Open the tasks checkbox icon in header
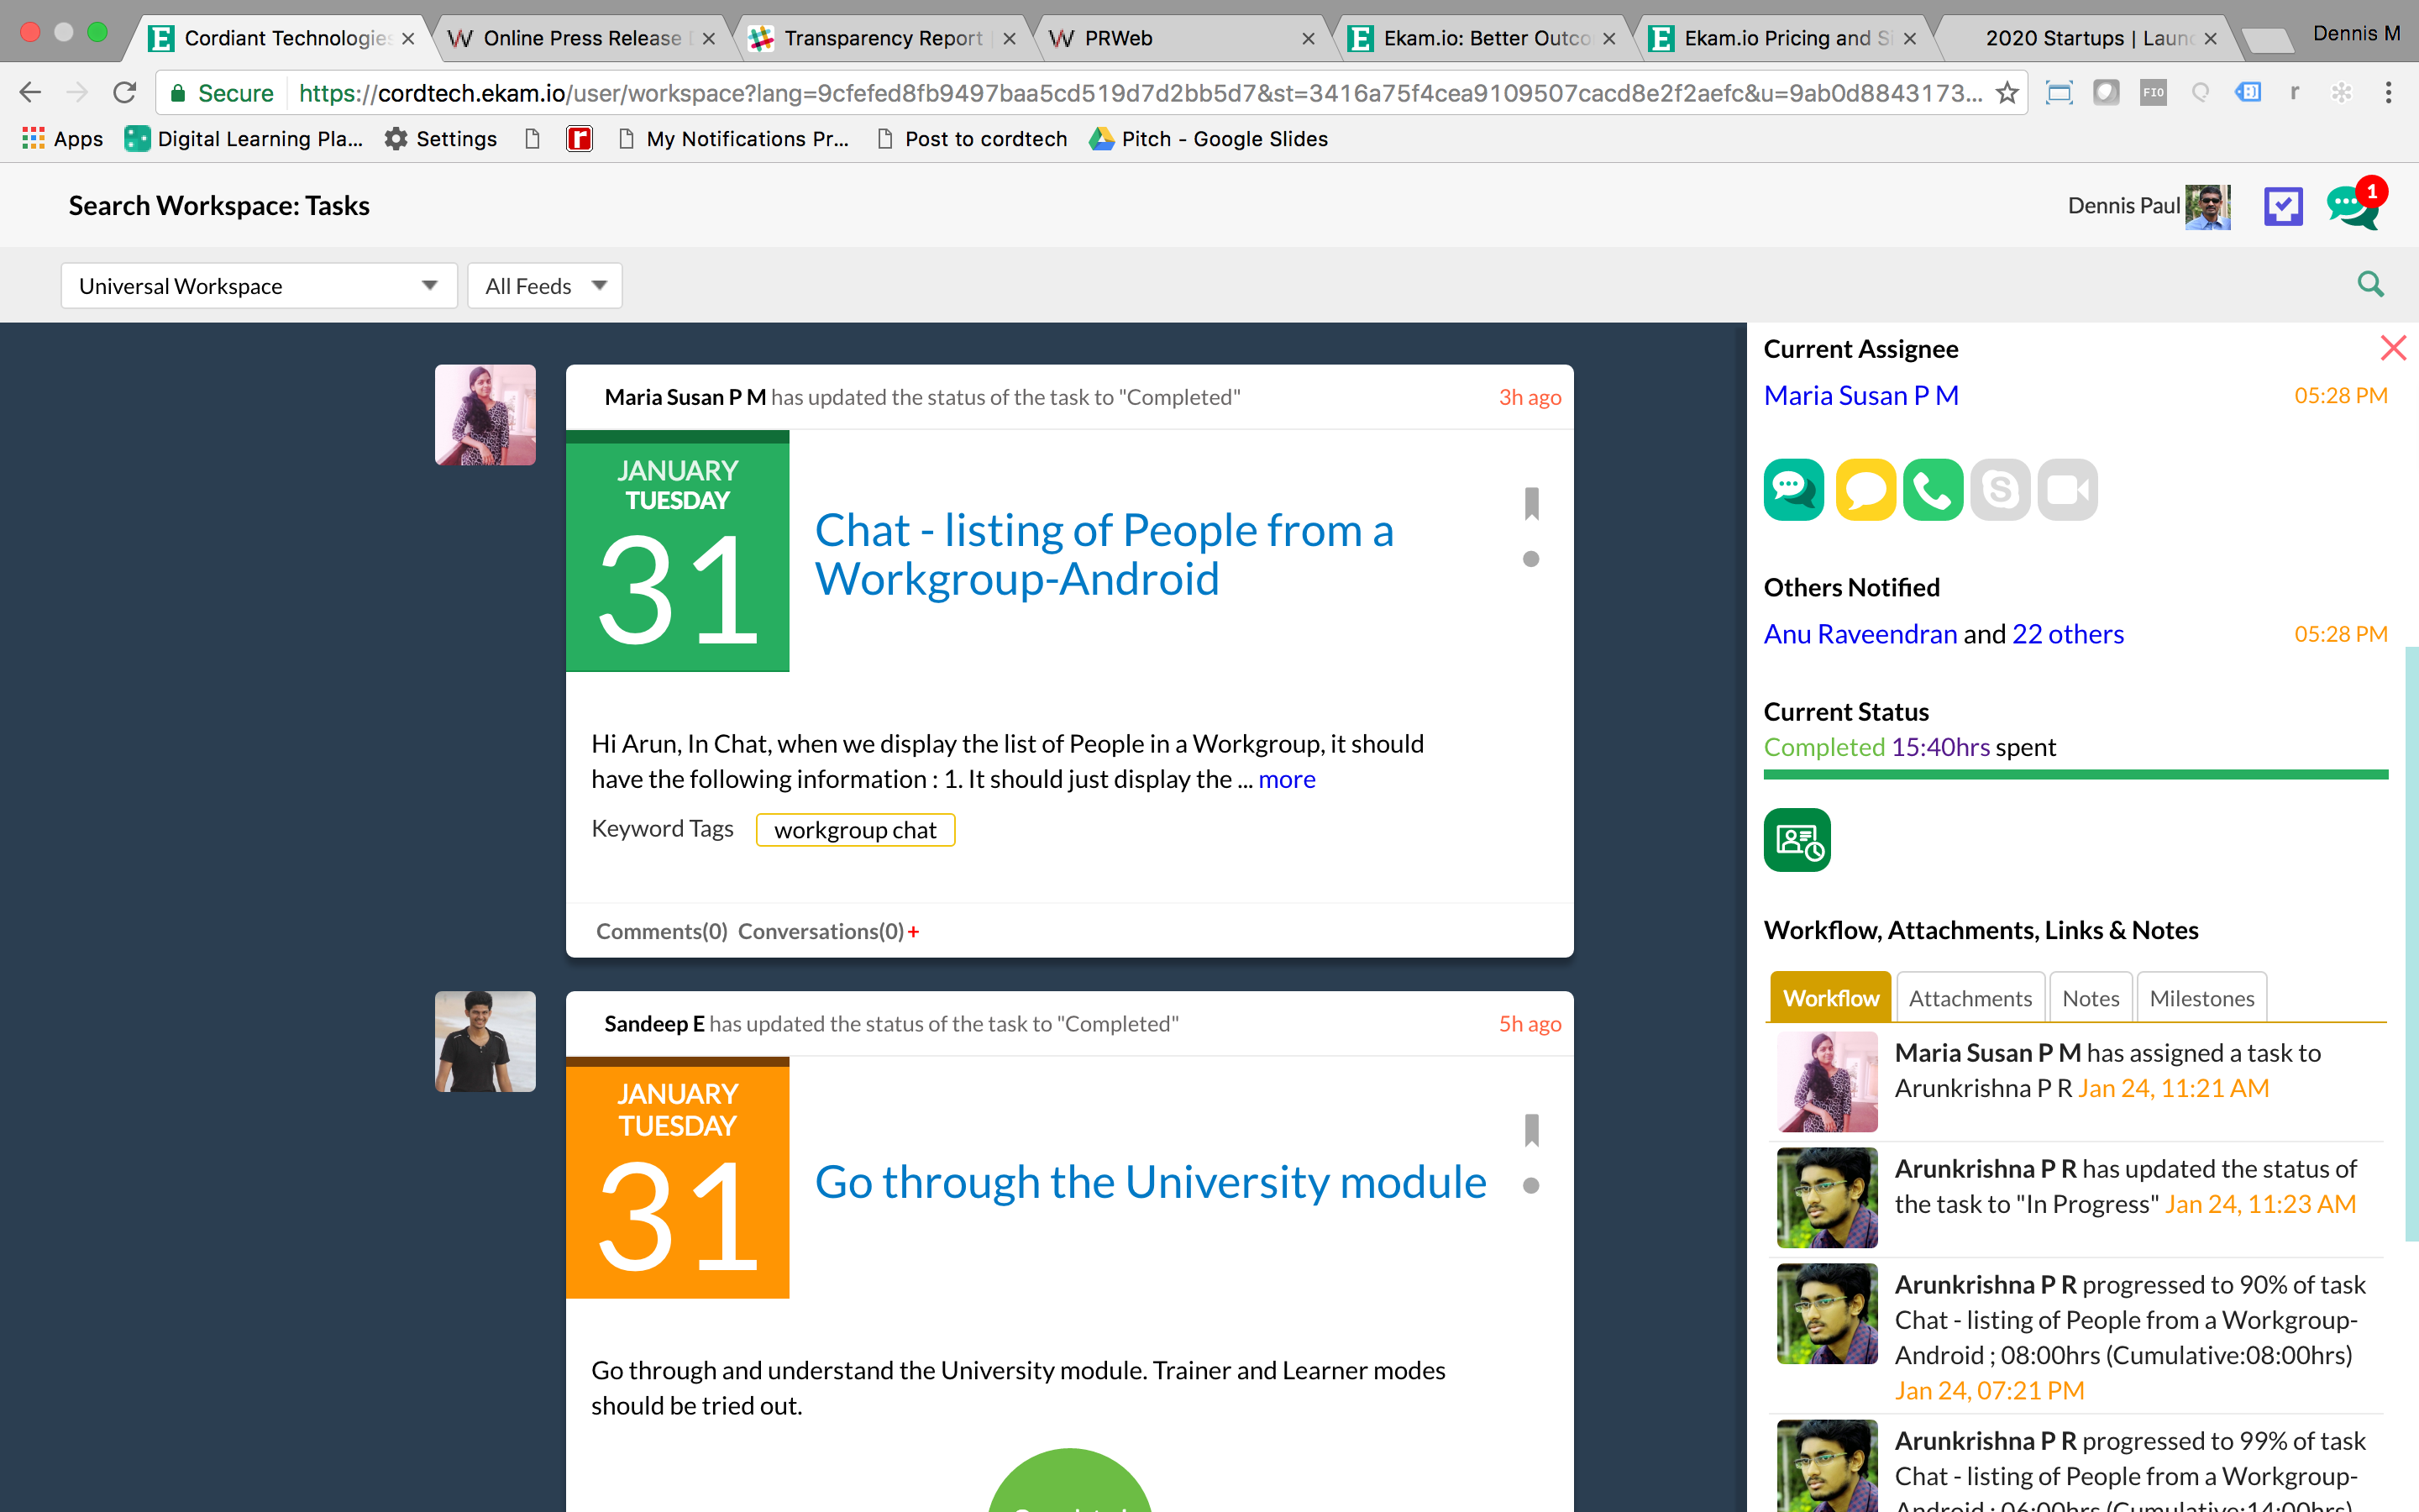Image resolution: width=2419 pixels, height=1512 pixels. click(2283, 206)
